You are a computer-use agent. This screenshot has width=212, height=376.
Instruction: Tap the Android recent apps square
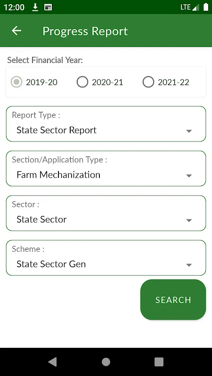click(x=159, y=362)
